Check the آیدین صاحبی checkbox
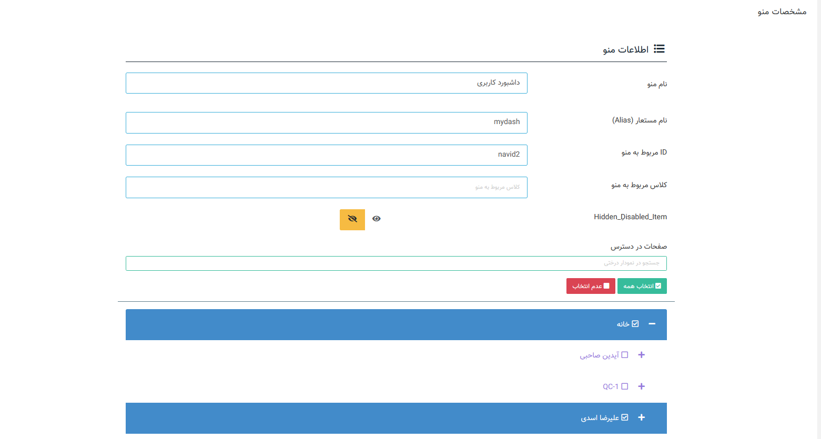 (x=625, y=355)
